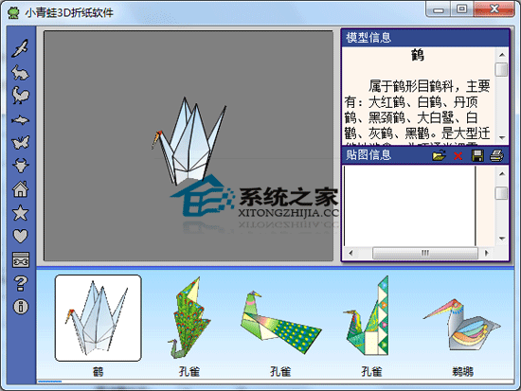This screenshot has width=521, height=391.
Task: Select the first 孔雀 peacock with fanned tail
Action: (x=189, y=318)
